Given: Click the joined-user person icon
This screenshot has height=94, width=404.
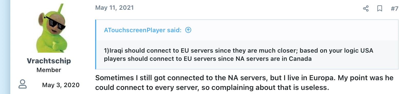Looking at the screenshot, I should pyautogui.click(x=23, y=84).
